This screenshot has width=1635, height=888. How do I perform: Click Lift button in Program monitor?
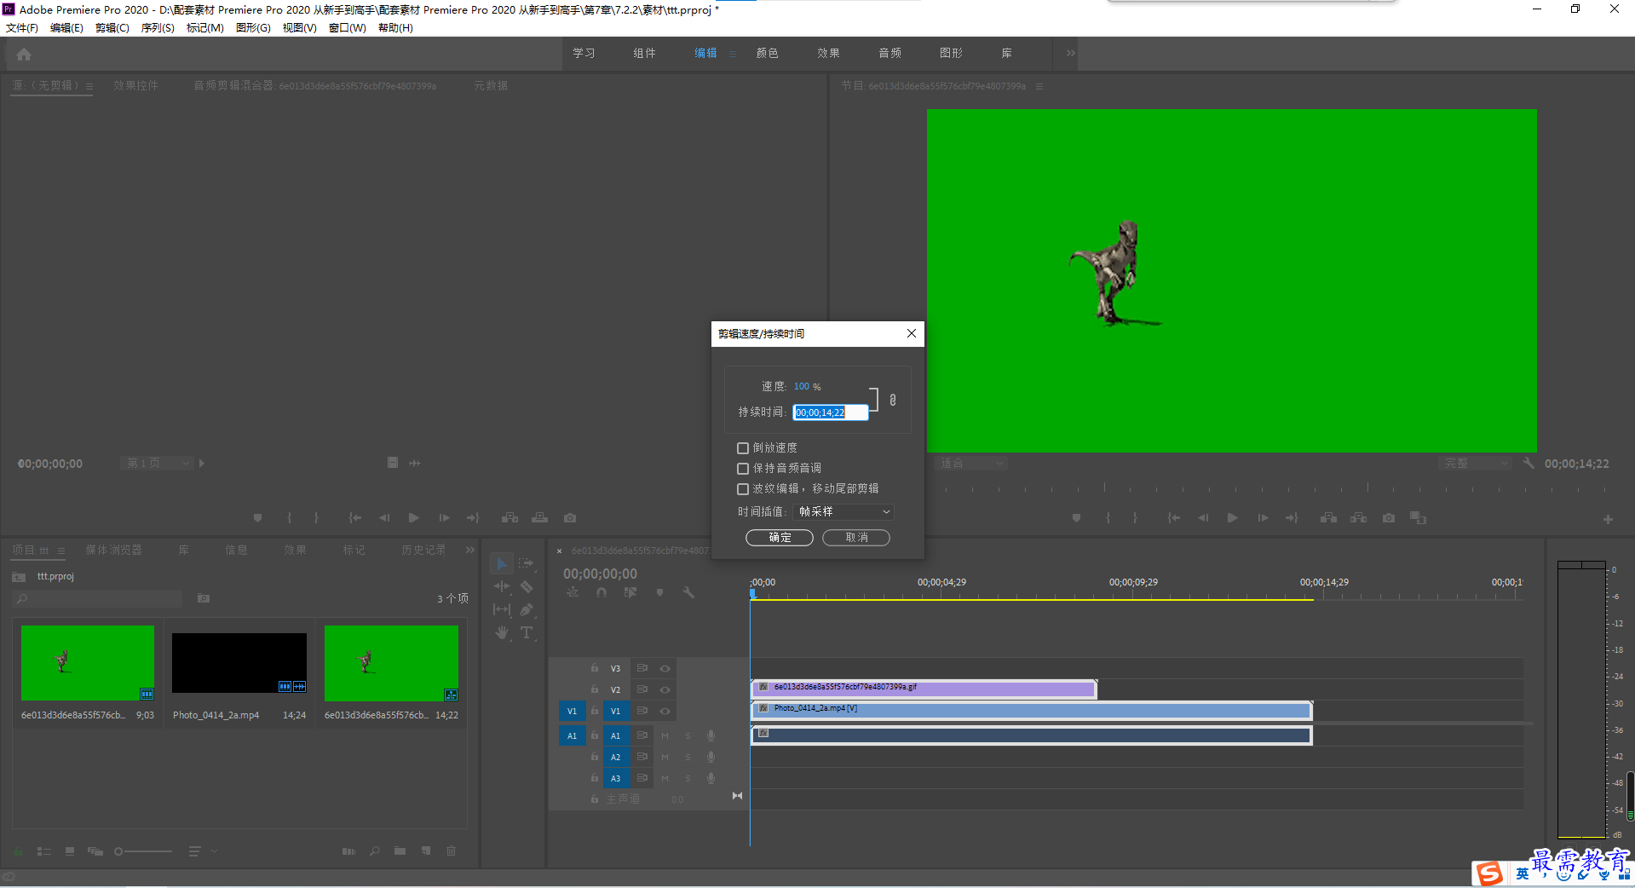(x=1328, y=518)
